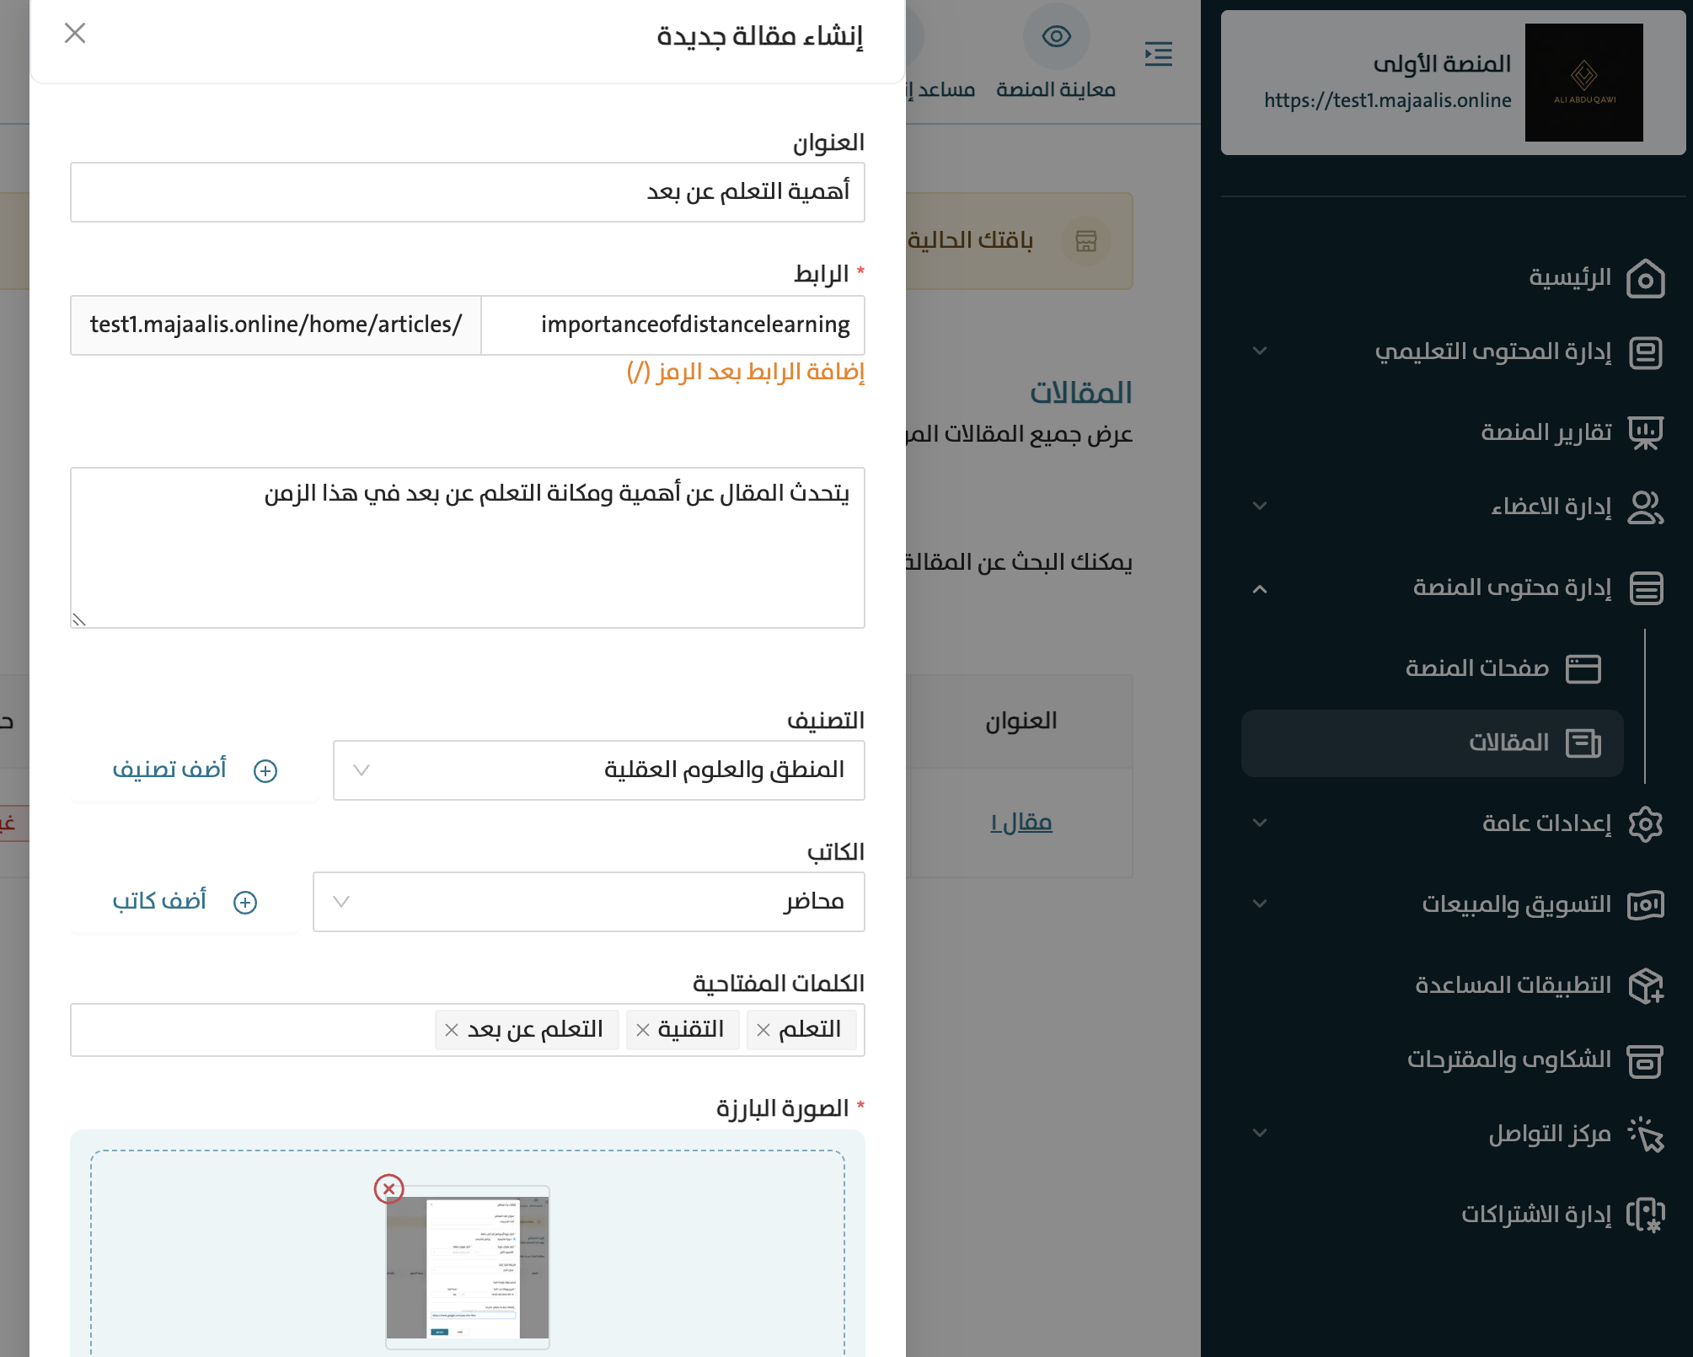This screenshot has width=1693, height=1357.
Task: Click the members management users icon
Action: [1645, 507]
